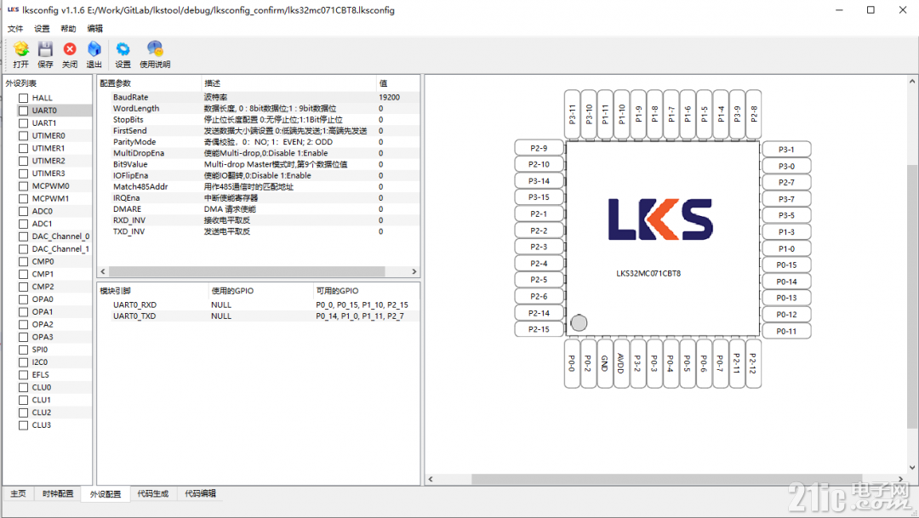Click the P1-10 pin atop the chip
The height and width of the screenshot is (518, 919).
pyautogui.click(x=622, y=114)
